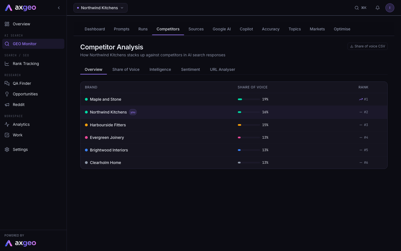The width and height of the screenshot is (401, 251).
Task: Go to the Copilot tab
Action: (246, 29)
